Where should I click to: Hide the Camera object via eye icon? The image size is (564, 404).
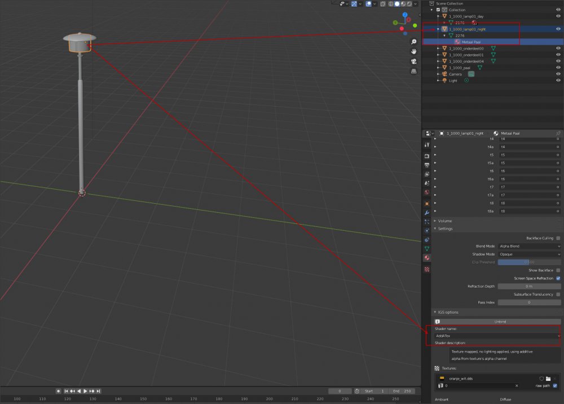tap(558, 74)
